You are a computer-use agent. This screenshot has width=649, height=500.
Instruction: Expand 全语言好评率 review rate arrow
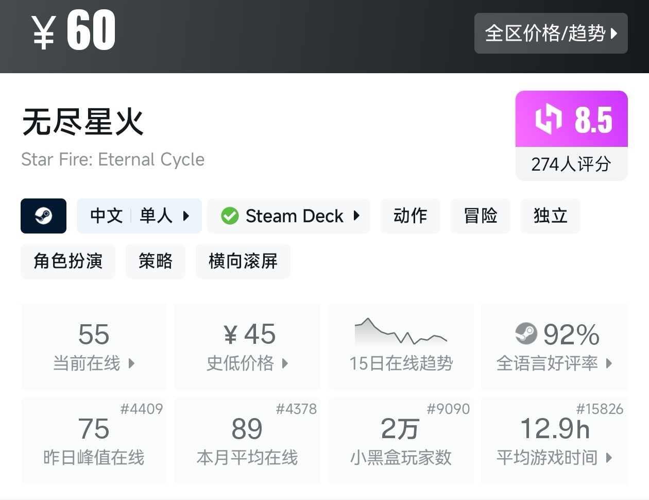[x=609, y=363]
